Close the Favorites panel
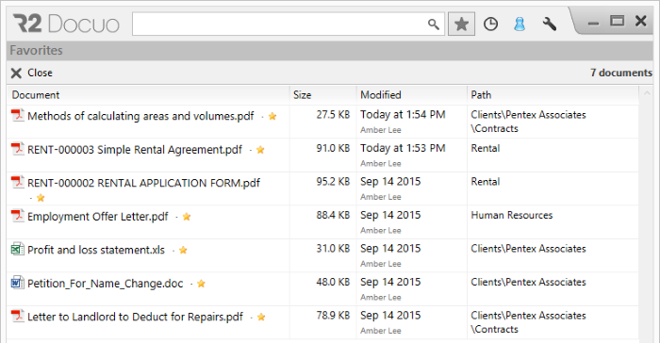 (x=31, y=73)
